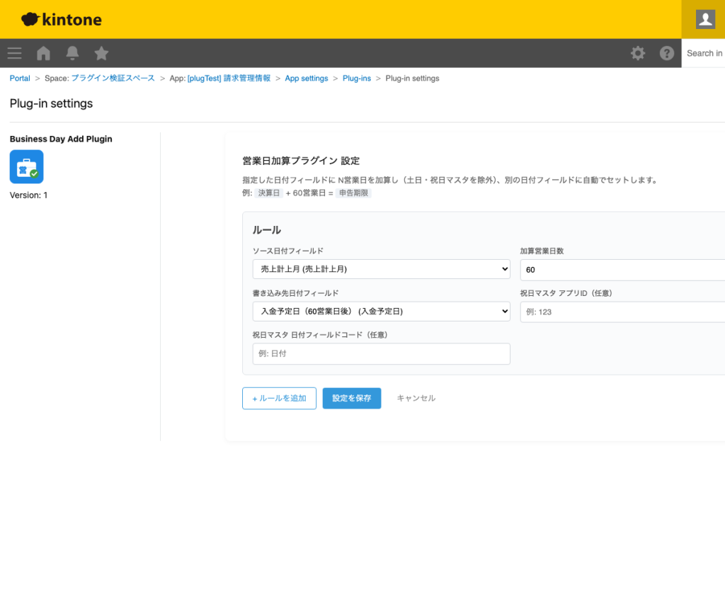725x604 pixels.
Task: Select 売上計上月 field selector combo box
Action: pyautogui.click(x=381, y=269)
